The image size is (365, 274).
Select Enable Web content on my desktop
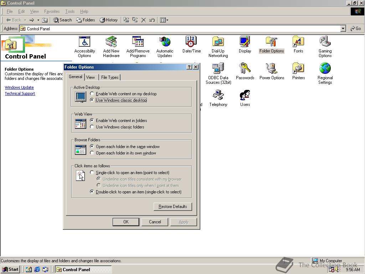[x=123, y=94]
